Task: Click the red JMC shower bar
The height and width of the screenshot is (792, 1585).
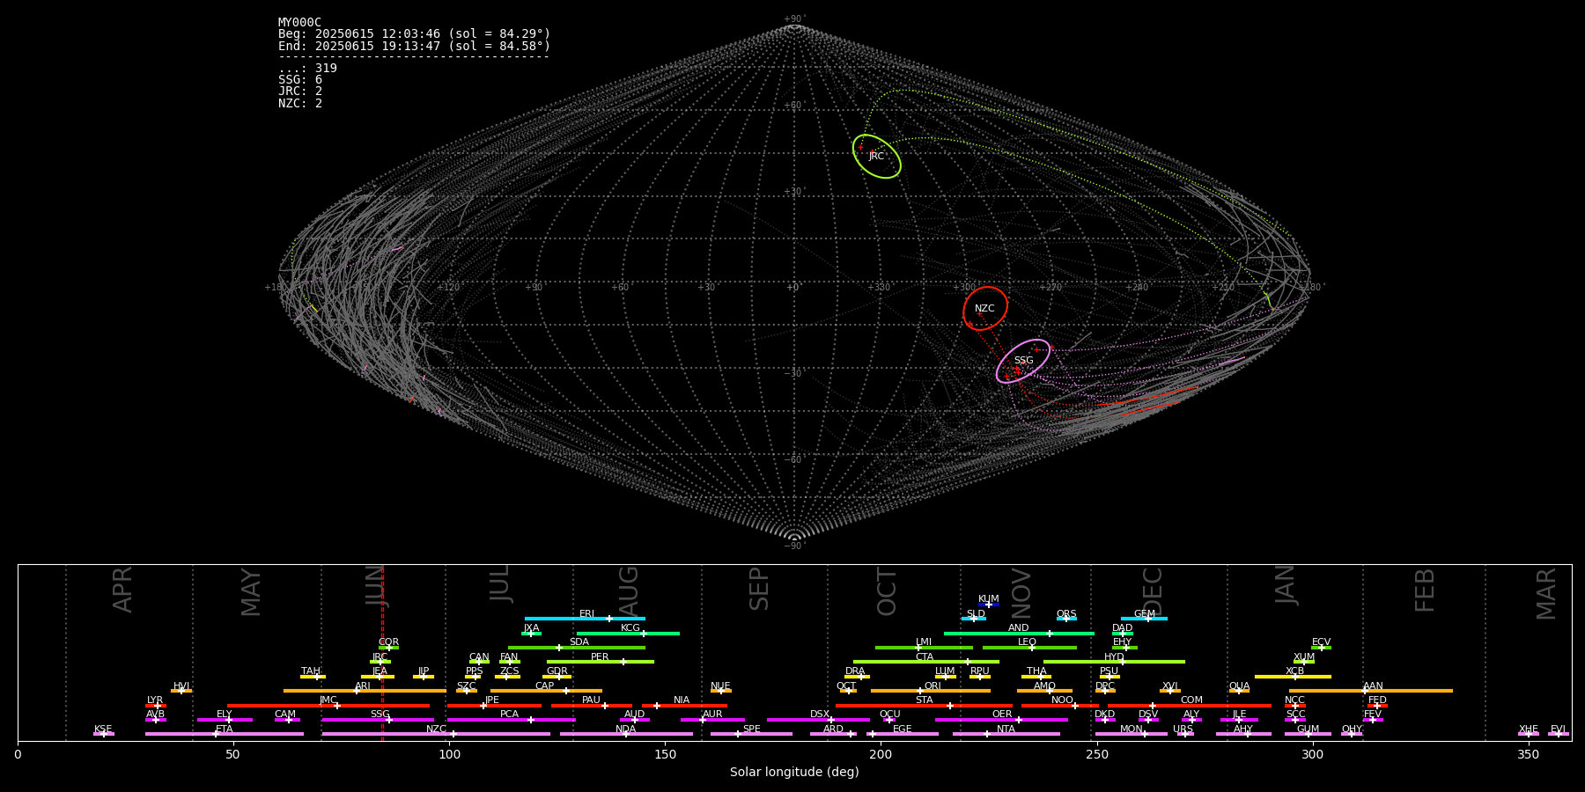Action: point(328,705)
